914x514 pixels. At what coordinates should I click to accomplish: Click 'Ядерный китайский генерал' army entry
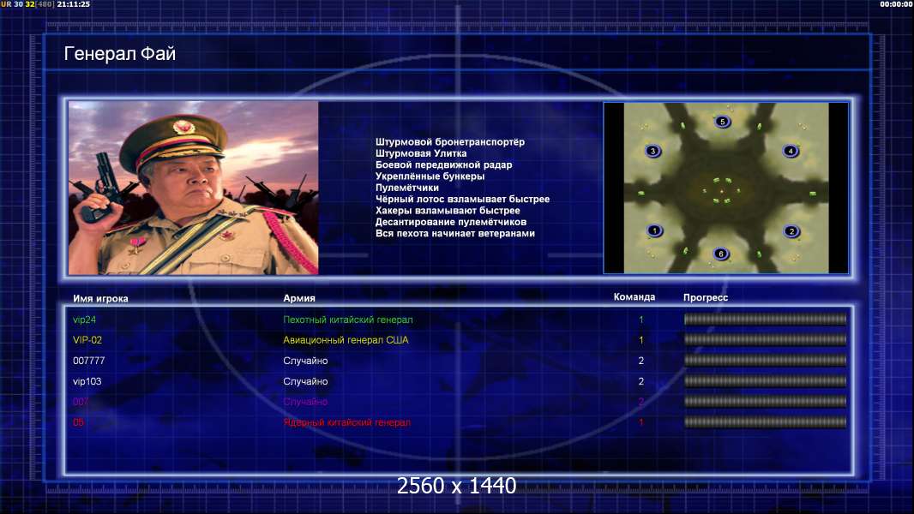(347, 422)
